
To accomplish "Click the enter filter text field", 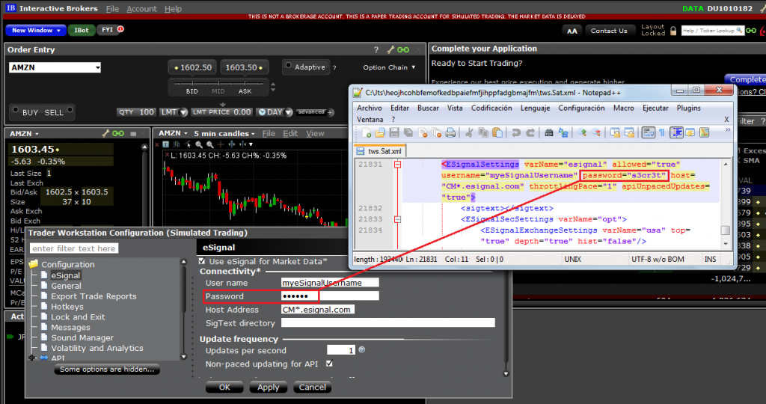I will pos(74,248).
